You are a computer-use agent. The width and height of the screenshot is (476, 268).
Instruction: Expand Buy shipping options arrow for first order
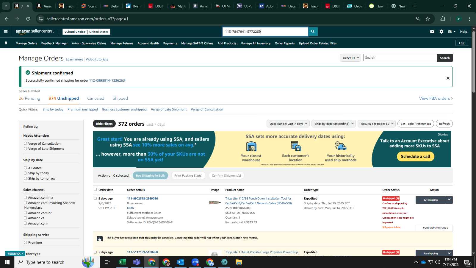coord(449,200)
